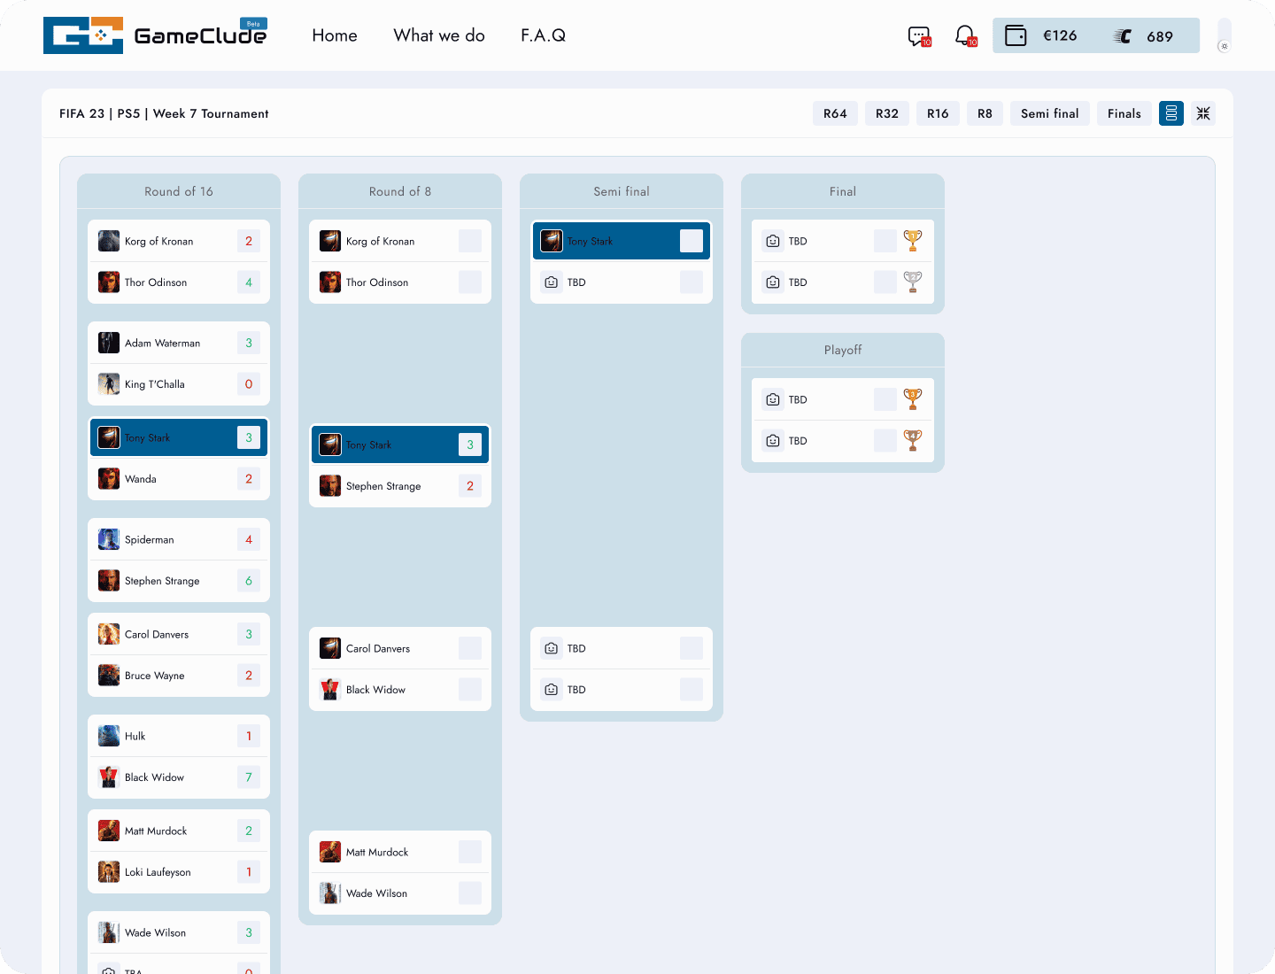The image size is (1275, 974).
Task: Click Spiderman's score 4
Action: point(249,539)
